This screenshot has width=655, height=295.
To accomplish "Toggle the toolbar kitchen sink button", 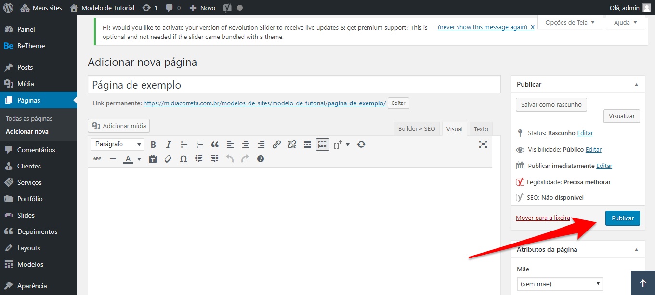I will [x=322, y=144].
